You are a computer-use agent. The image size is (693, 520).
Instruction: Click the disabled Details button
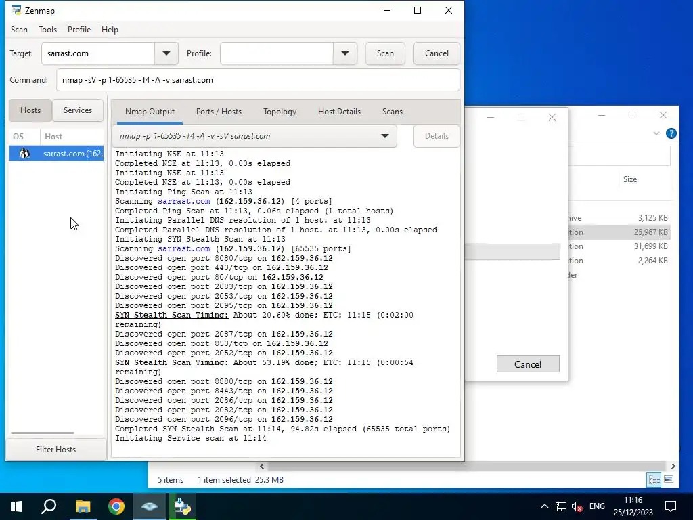(437, 136)
